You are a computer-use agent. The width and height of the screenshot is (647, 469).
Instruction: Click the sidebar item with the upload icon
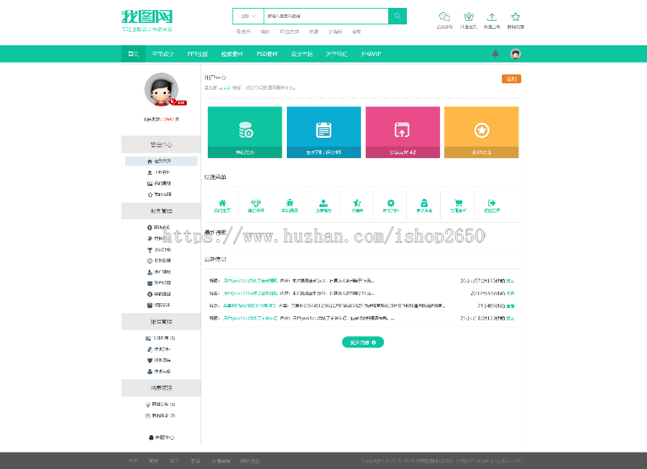[159, 172]
